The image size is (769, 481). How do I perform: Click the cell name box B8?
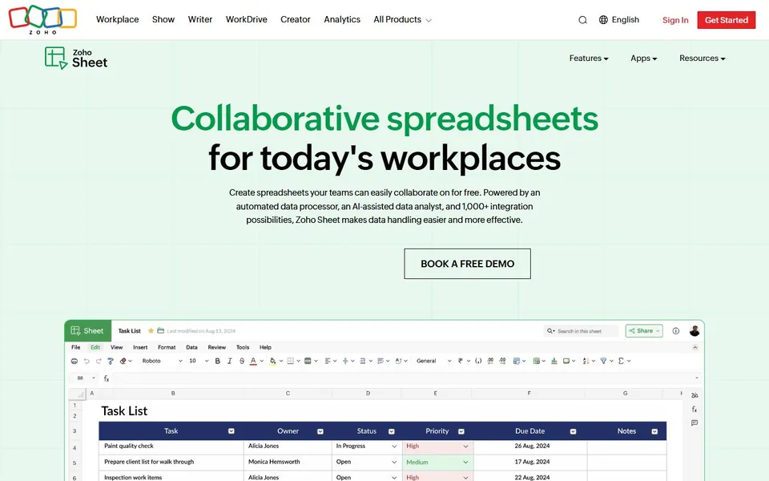coord(83,378)
